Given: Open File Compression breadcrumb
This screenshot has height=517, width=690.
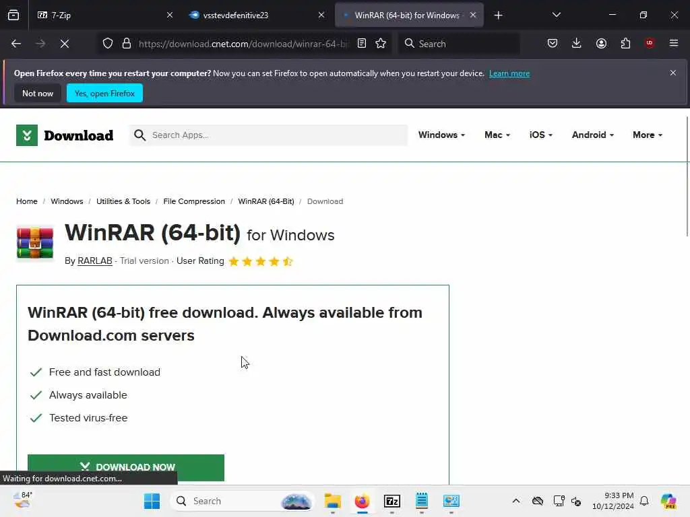Looking at the screenshot, I should pyautogui.click(x=194, y=201).
